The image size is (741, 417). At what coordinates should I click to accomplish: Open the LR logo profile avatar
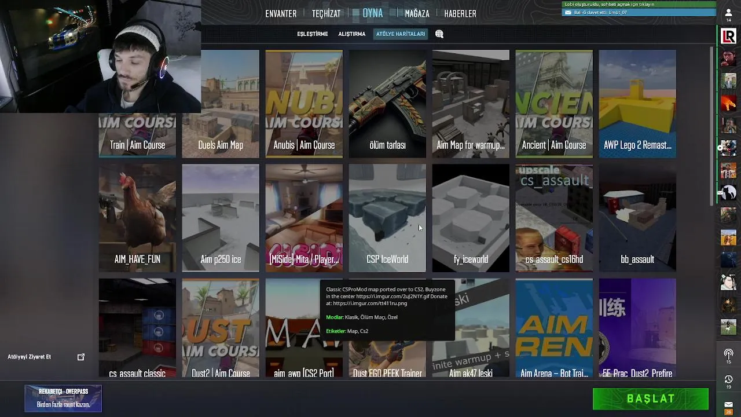728,37
